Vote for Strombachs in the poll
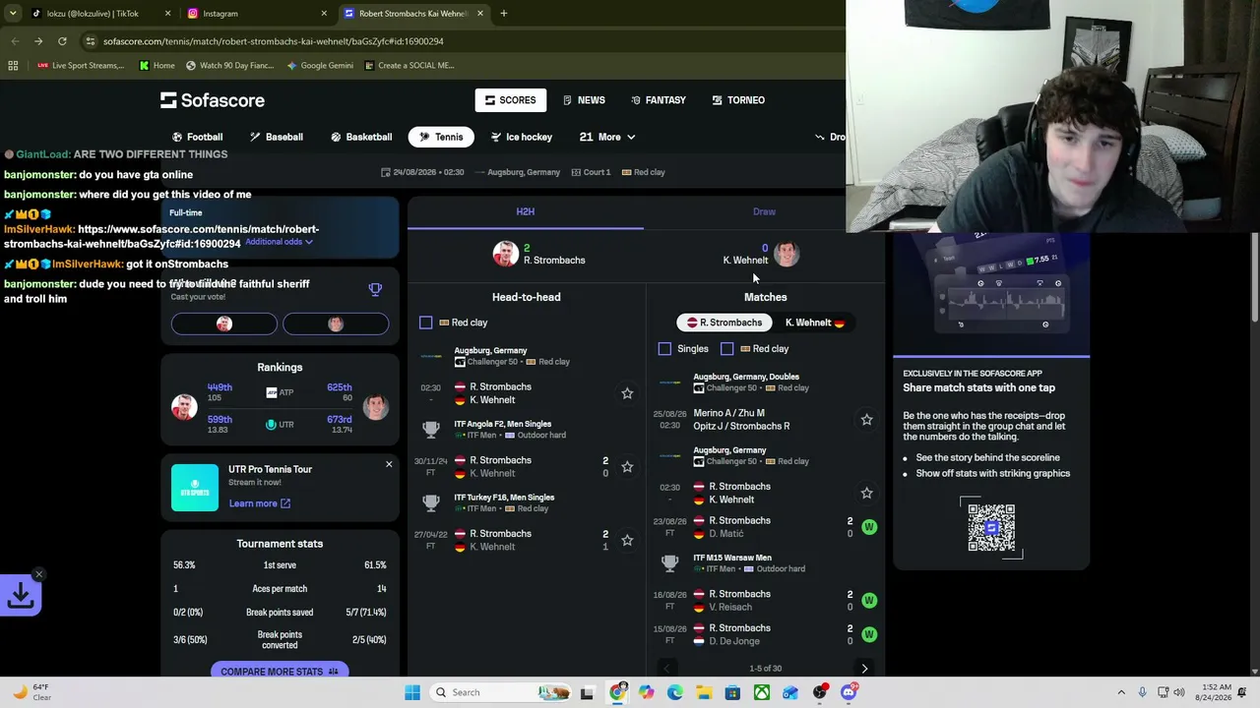This screenshot has width=1260, height=708. tap(224, 324)
